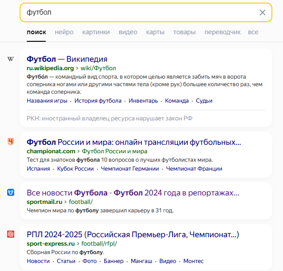Open Футбол России и мира result title
The height and width of the screenshot is (271, 283).
[134, 142]
